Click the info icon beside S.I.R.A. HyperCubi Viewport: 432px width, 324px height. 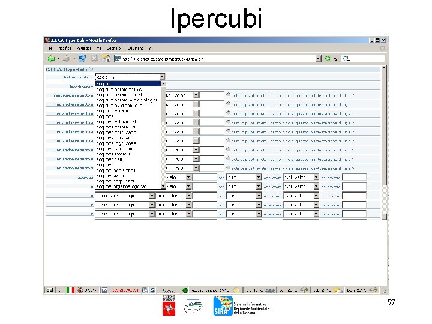(91, 69)
